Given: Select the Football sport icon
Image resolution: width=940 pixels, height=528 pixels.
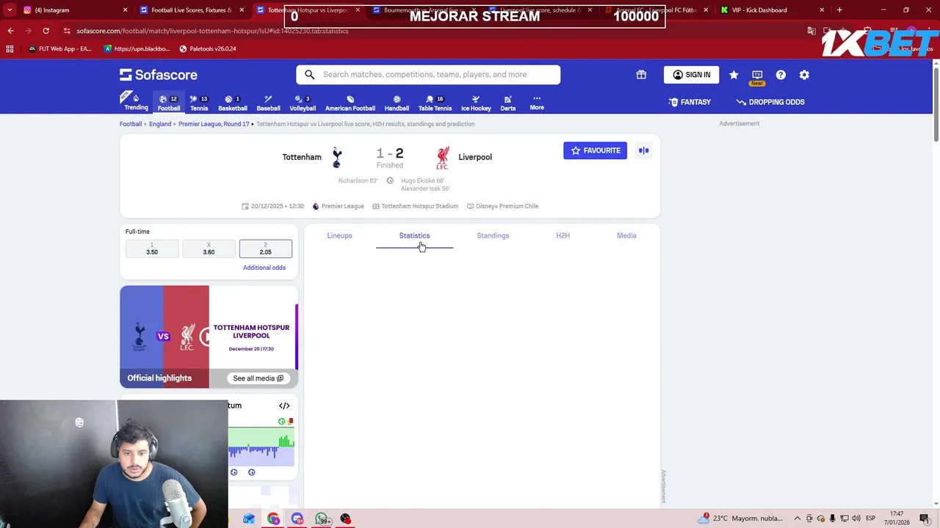Looking at the screenshot, I should pos(168,103).
